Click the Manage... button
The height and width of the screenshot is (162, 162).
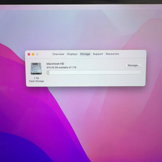click(134, 65)
